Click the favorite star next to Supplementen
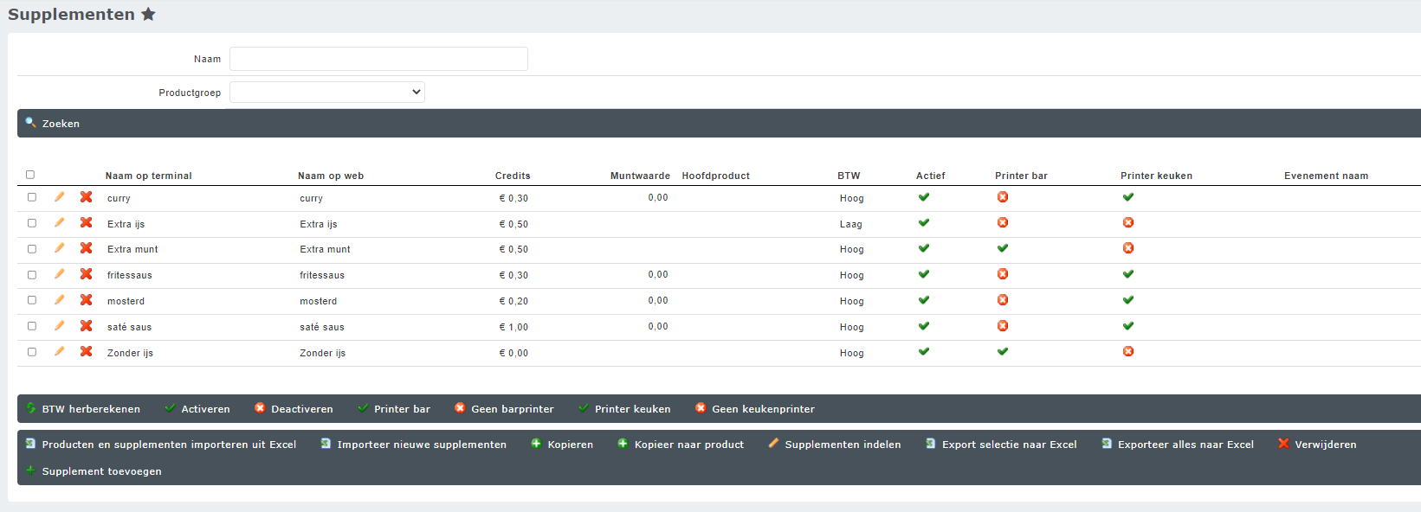Screen dimensions: 1421x512 148,14
